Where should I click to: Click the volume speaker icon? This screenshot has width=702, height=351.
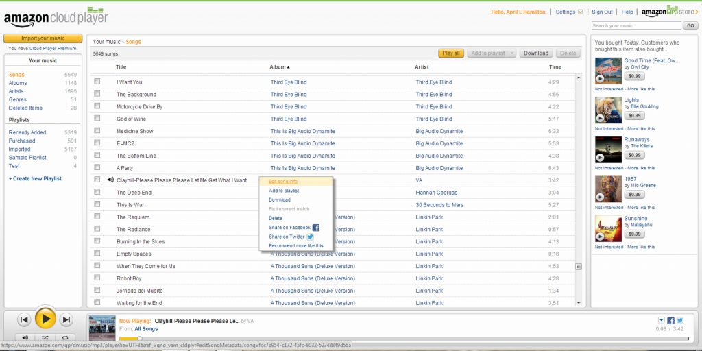[25, 337]
